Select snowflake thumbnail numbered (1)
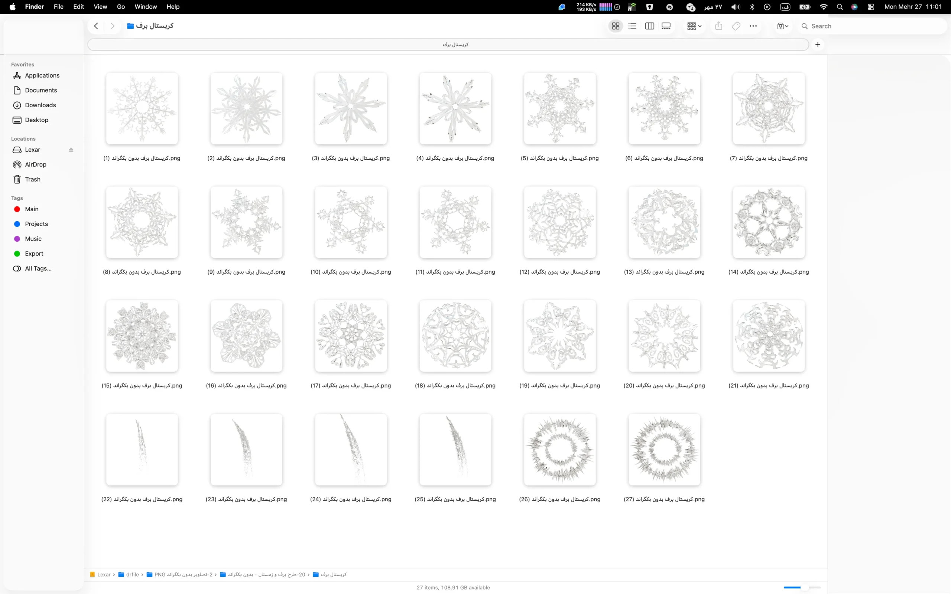The image size is (951, 594). pos(142,108)
